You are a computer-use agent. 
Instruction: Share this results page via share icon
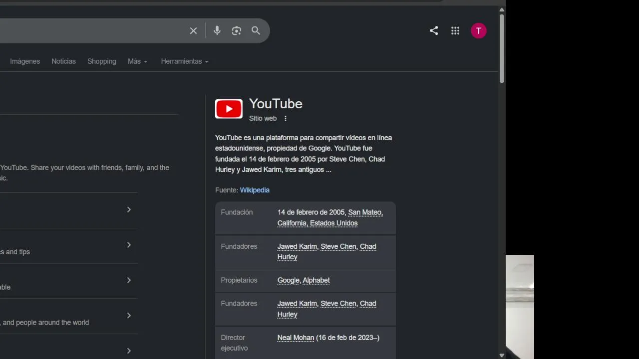(x=434, y=31)
